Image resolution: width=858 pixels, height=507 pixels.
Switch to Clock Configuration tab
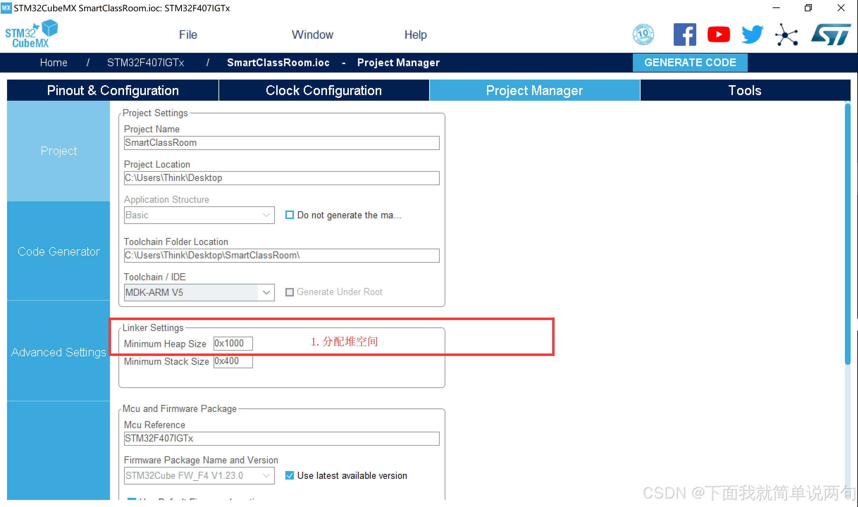(x=323, y=90)
